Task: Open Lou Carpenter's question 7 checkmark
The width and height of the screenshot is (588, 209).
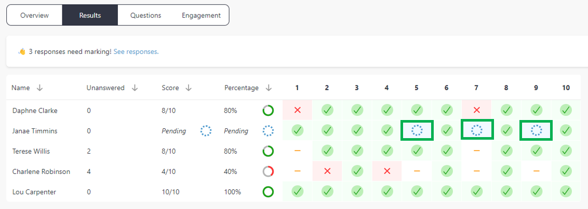Action: (x=477, y=191)
